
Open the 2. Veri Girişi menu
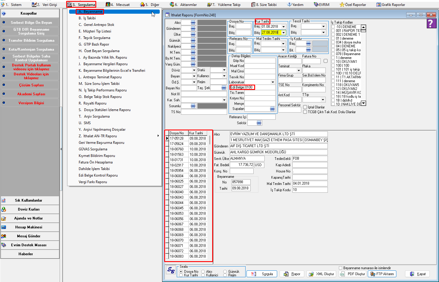[x=45, y=4]
